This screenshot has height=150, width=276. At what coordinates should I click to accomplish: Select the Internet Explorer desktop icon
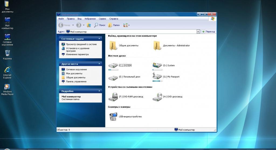click(7, 70)
